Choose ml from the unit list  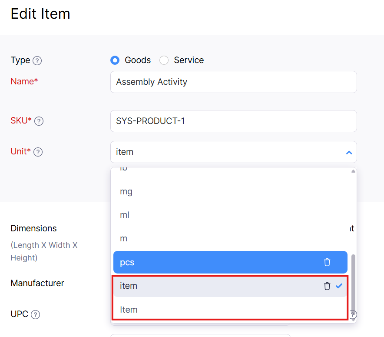click(125, 215)
